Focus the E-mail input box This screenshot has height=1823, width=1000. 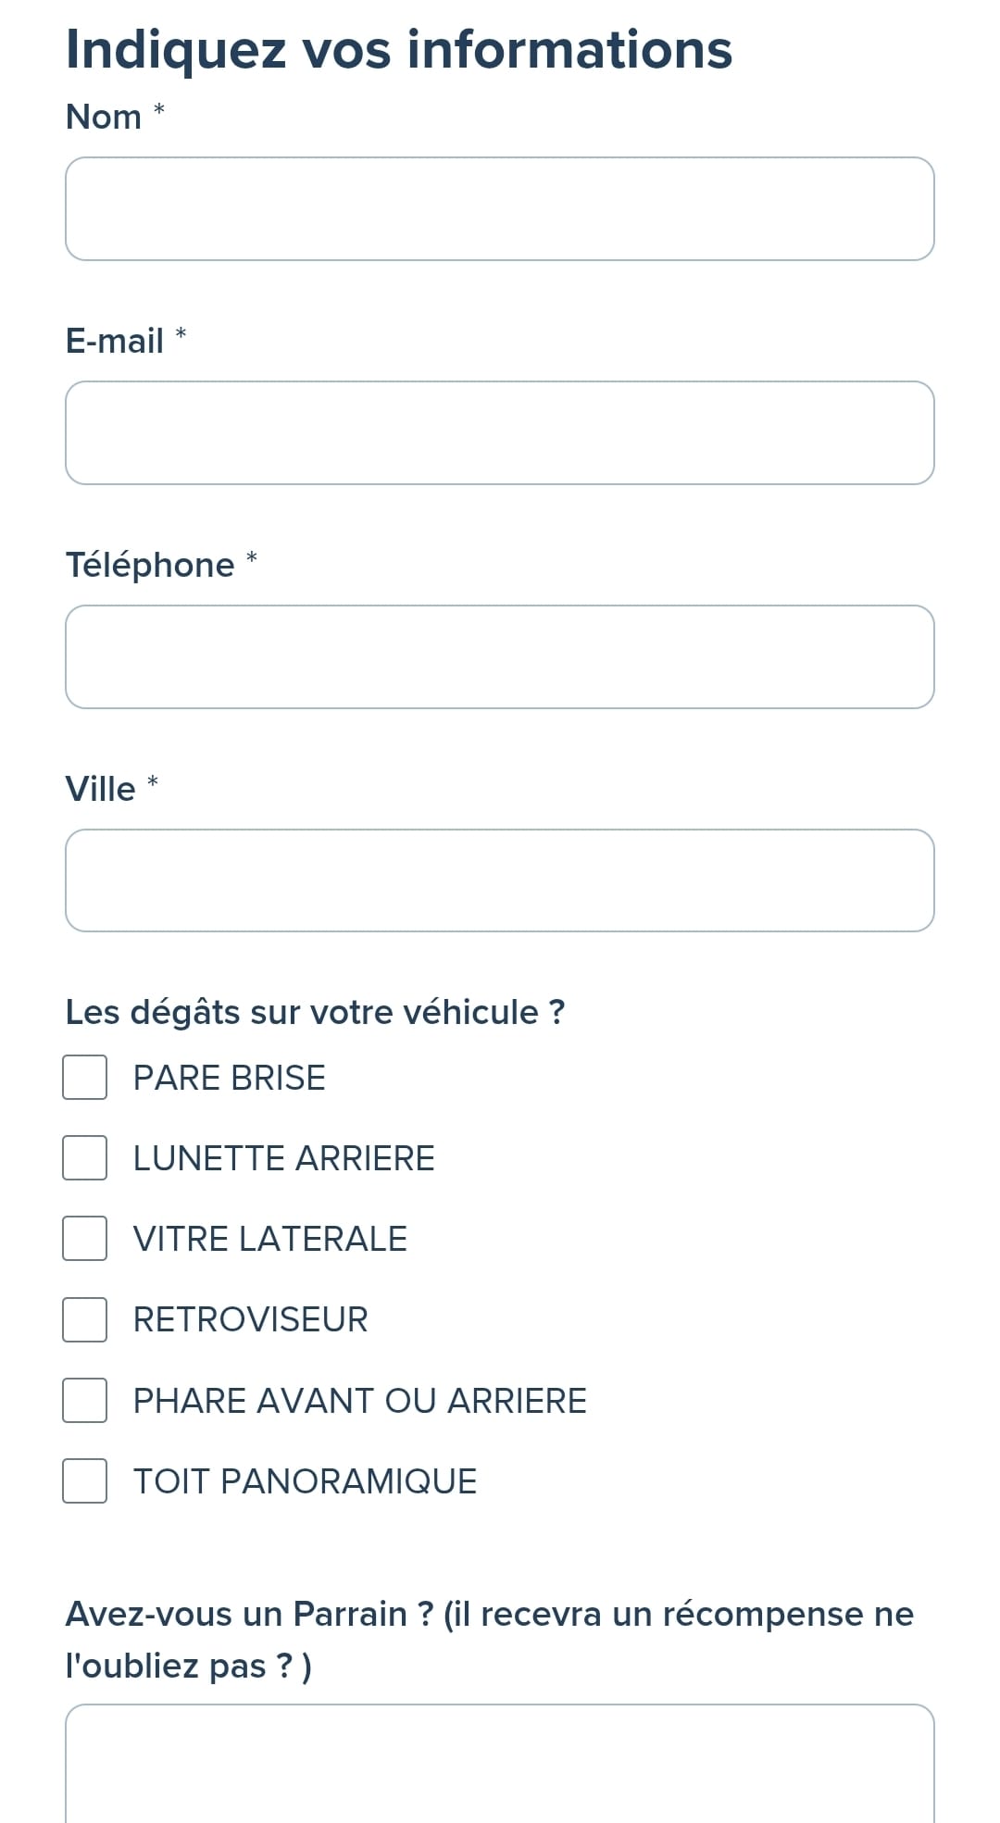point(500,433)
